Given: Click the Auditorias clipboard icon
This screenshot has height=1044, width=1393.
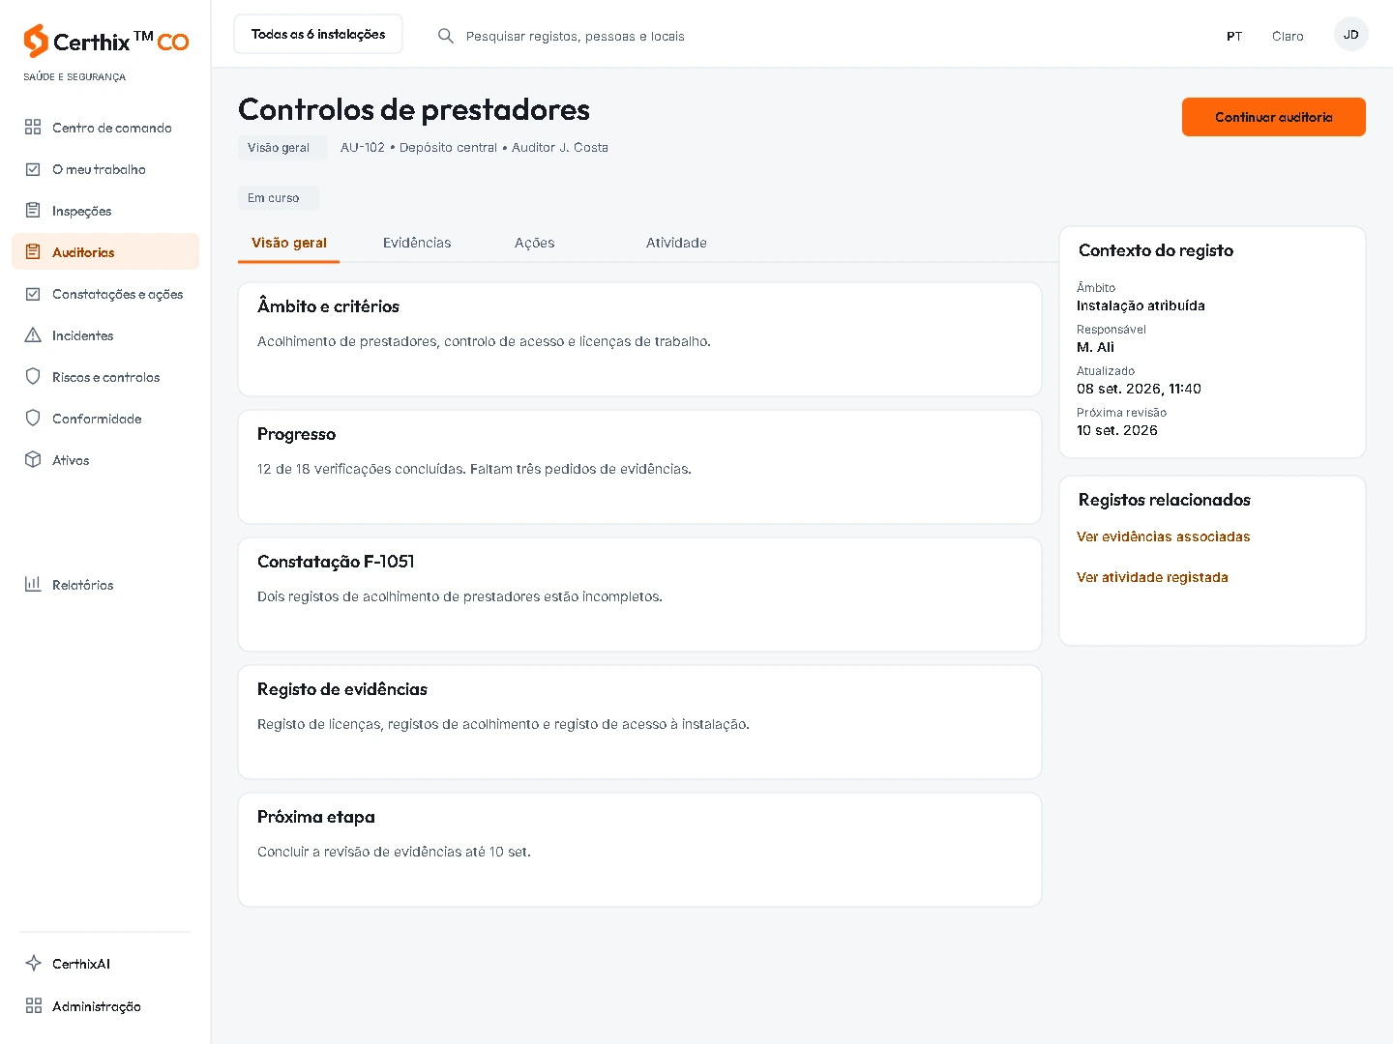Looking at the screenshot, I should tap(33, 252).
